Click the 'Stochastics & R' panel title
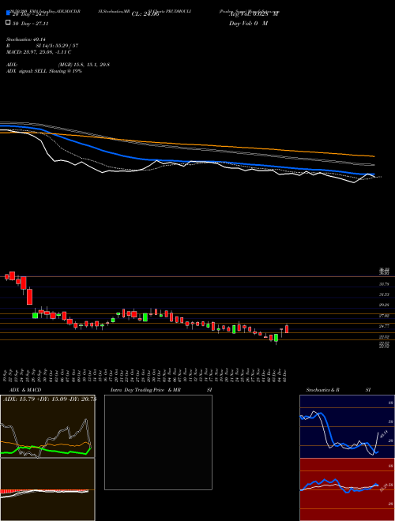395x521 pixels. 323,390
